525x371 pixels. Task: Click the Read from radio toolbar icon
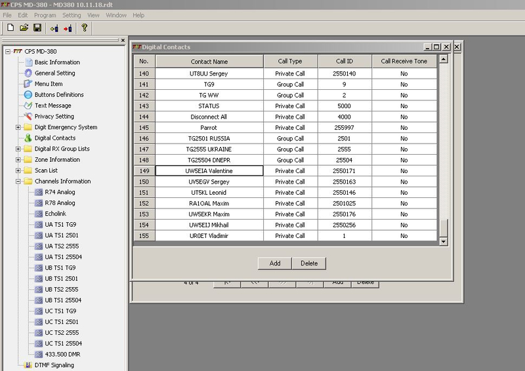pyautogui.click(x=54, y=28)
